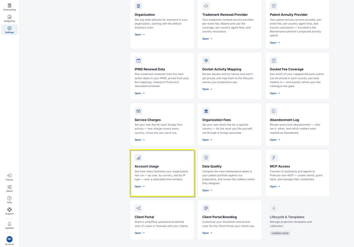Select the Settings gear in sidebar
This screenshot has height=247, width=354.
tap(9, 30)
